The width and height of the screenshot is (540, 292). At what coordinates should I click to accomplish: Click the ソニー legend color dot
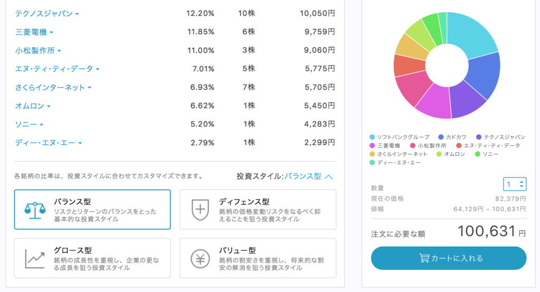point(477,154)
